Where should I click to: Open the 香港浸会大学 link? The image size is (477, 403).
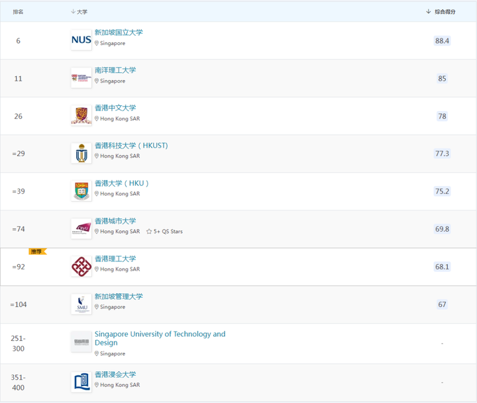pos(115,375)
